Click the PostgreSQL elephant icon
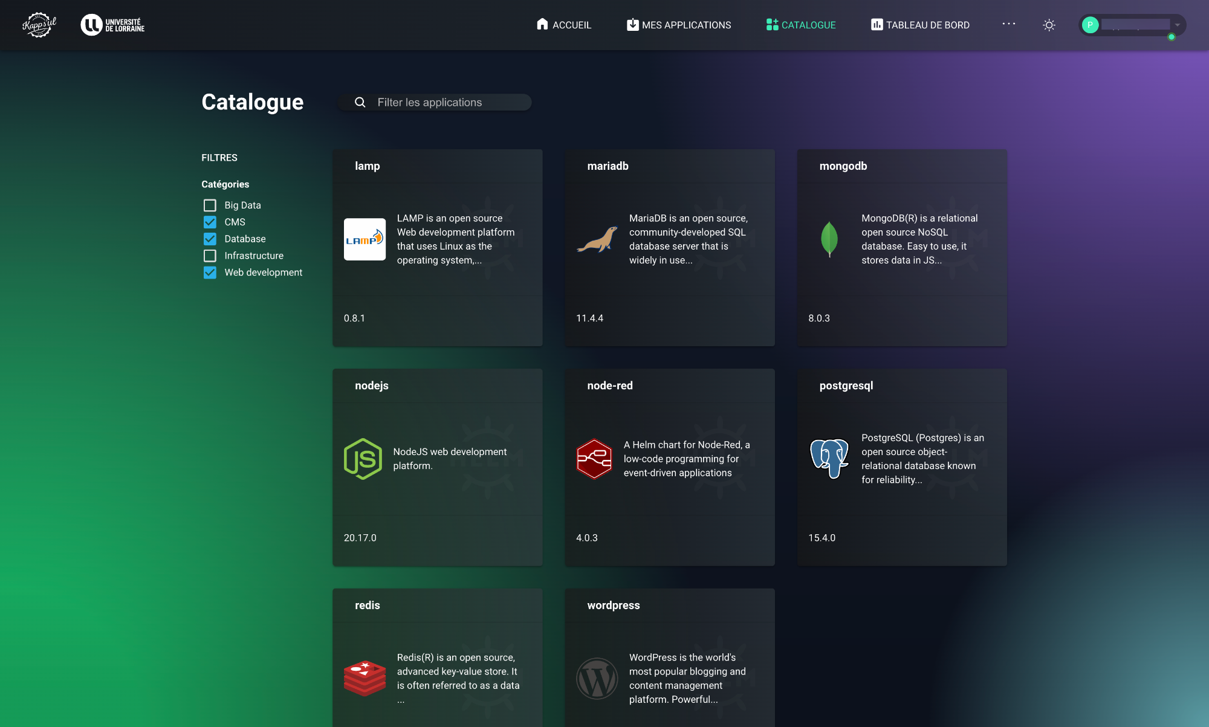1209x727 pixels. pyautogui.click(x=829, y=459)
